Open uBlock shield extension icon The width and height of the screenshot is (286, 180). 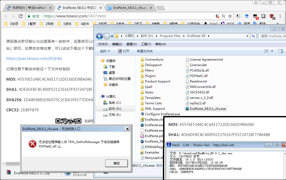coord(272,16)
